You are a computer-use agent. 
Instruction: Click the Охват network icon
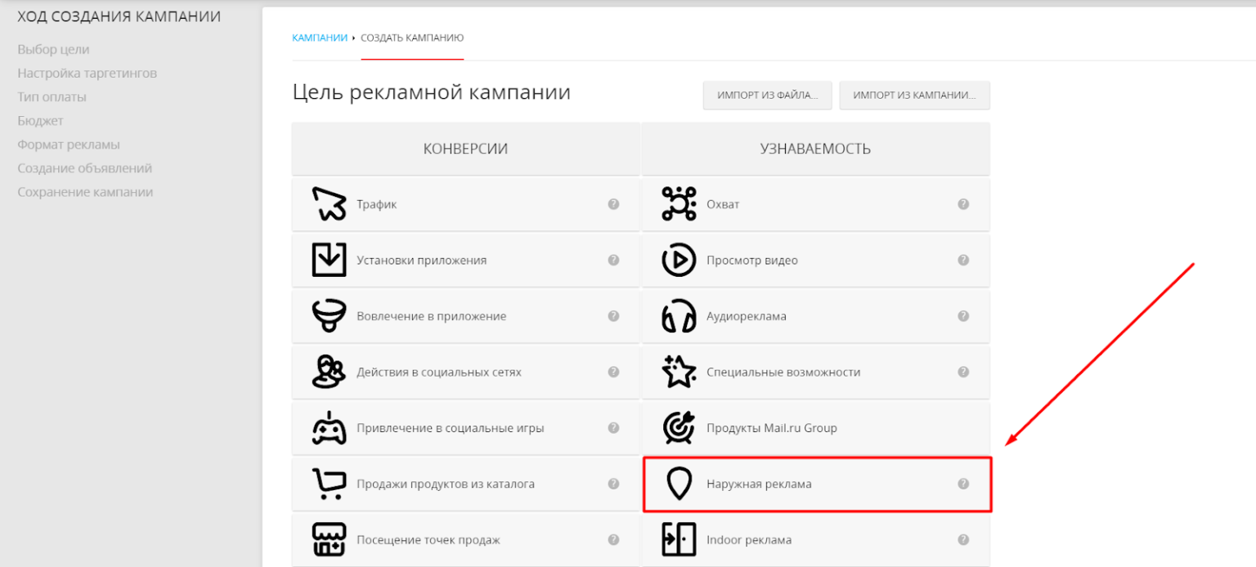point(678,204)
